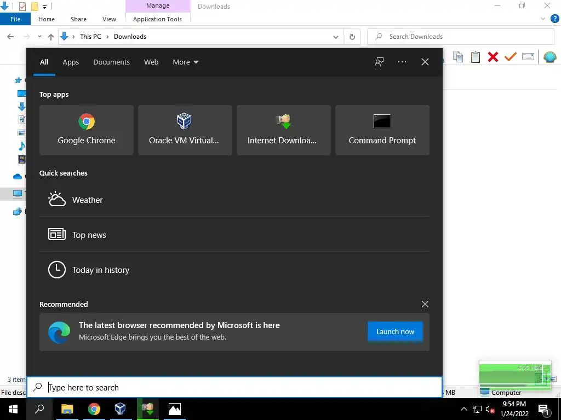Open Internet Download Manager tile
561x420 pixels.
tap(284, 130)
